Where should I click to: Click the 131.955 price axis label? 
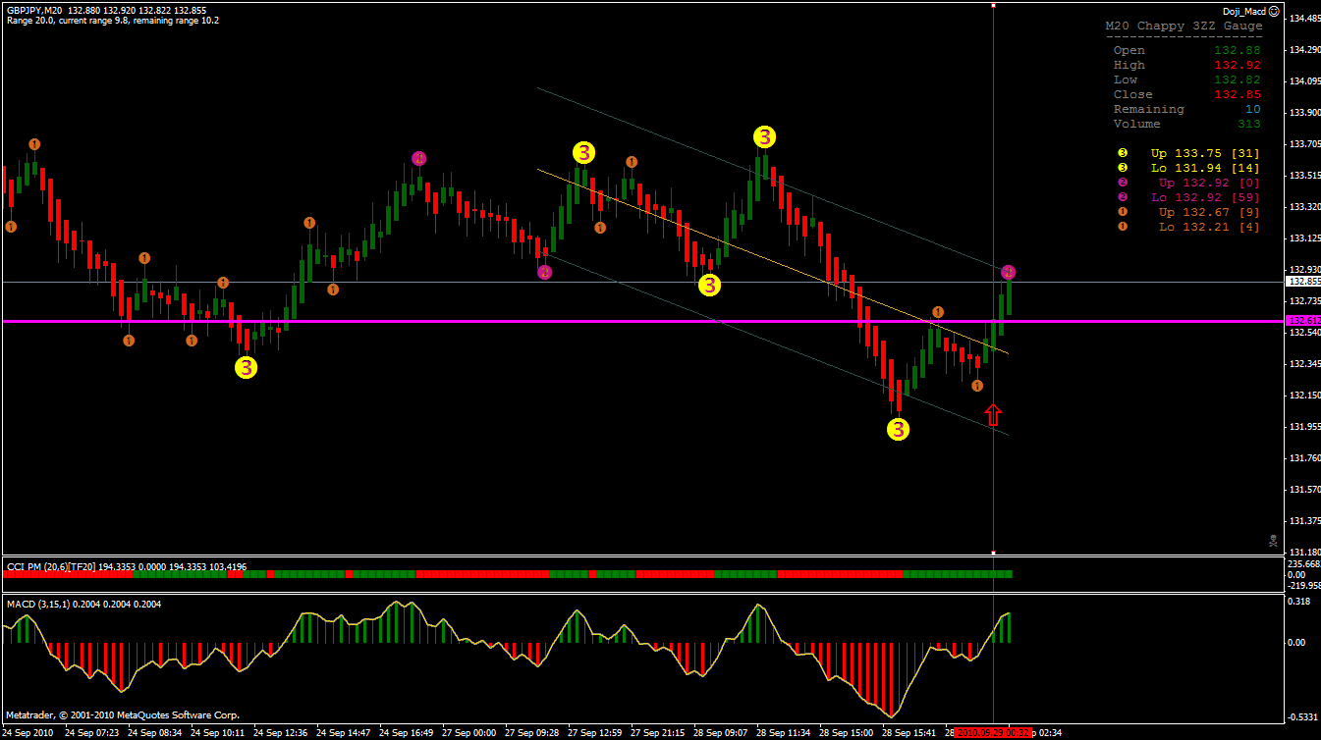1304,426
